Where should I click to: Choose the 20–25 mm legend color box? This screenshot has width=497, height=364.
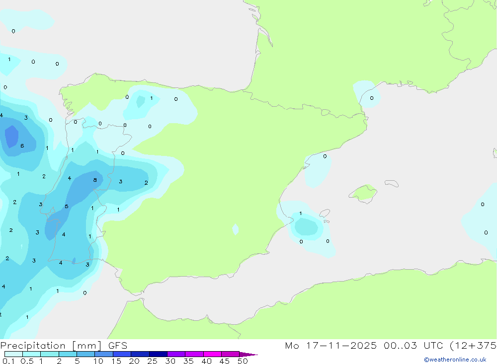pos(140,354)
